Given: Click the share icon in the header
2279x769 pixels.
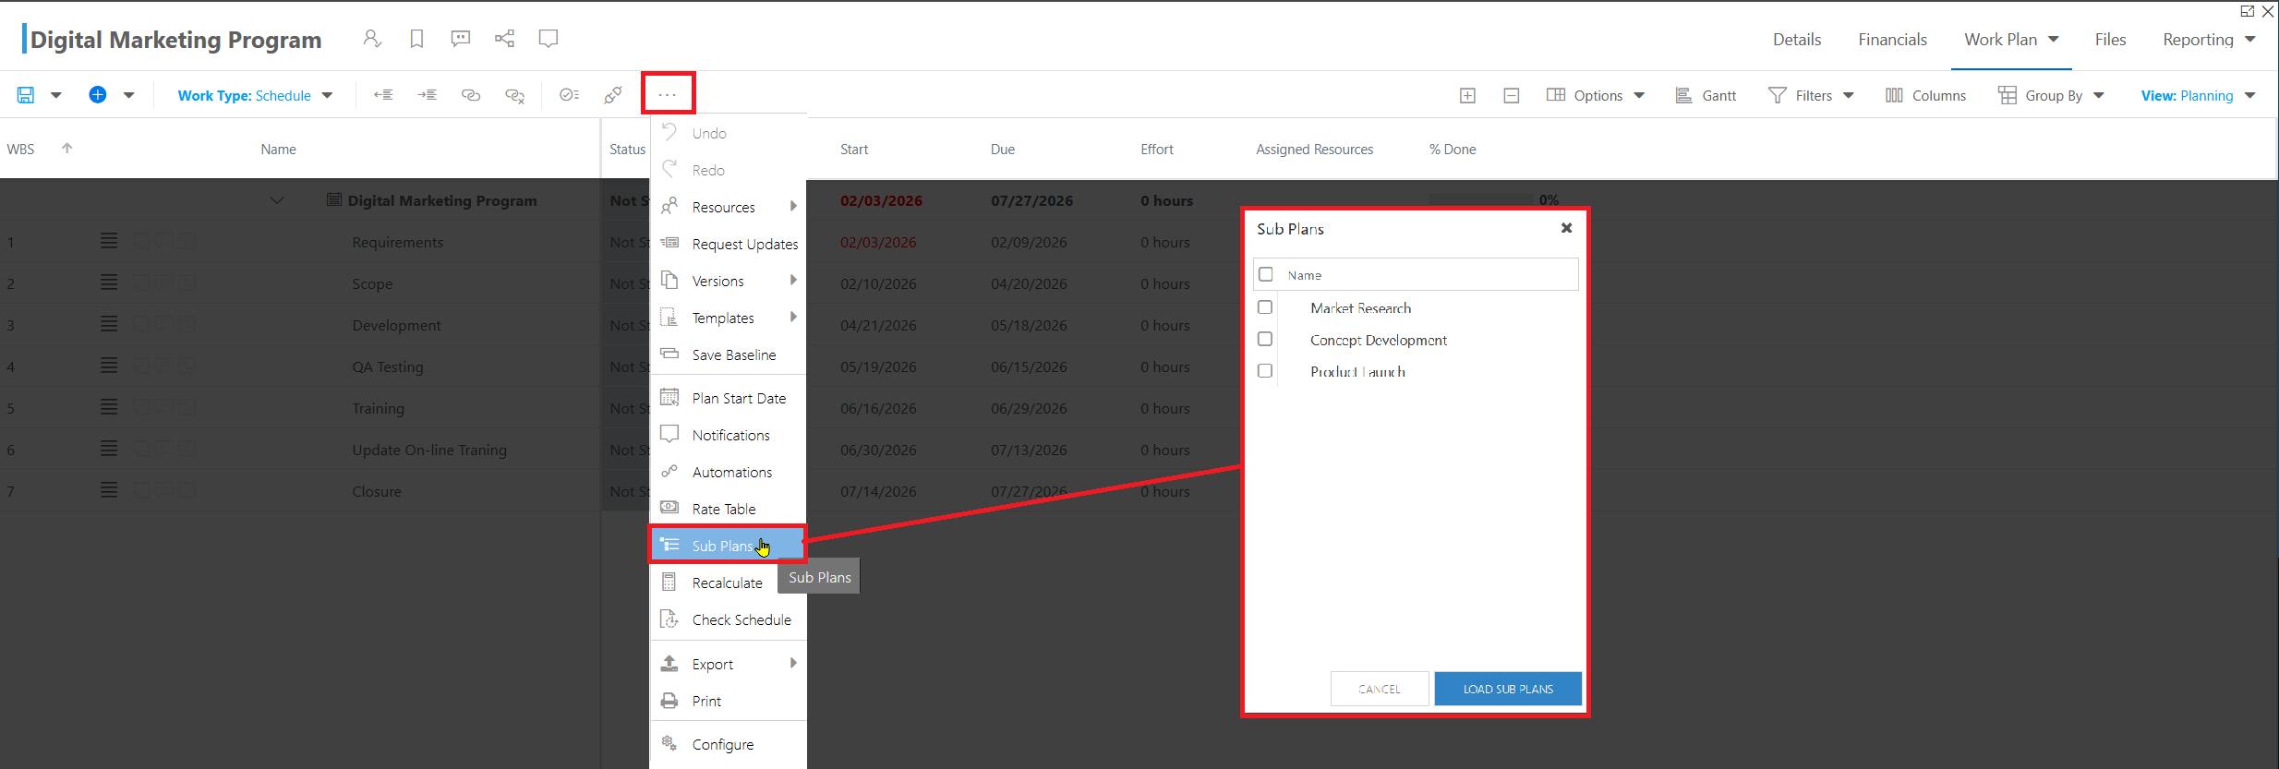Looking at the screenshot, I should click(504, 39).
